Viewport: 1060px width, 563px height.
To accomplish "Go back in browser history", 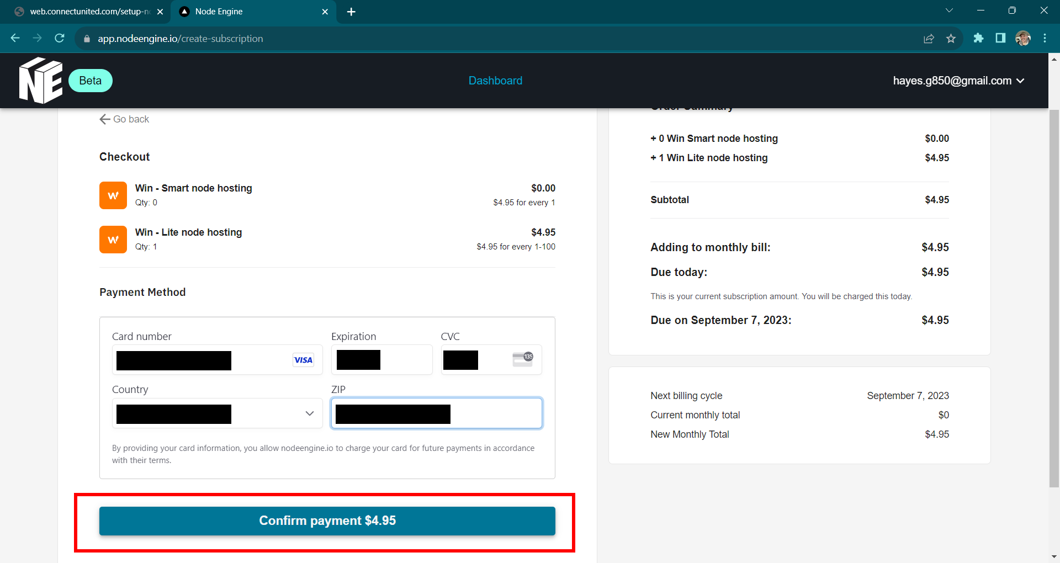I will click(15, 38).
